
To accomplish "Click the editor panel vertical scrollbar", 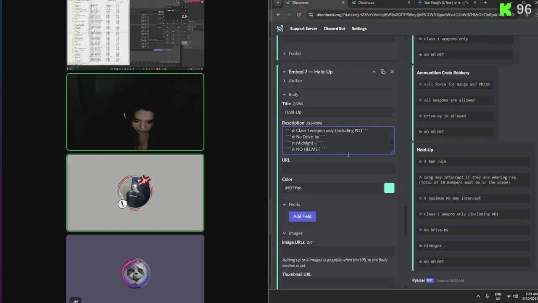I will [x=406, y=221].
